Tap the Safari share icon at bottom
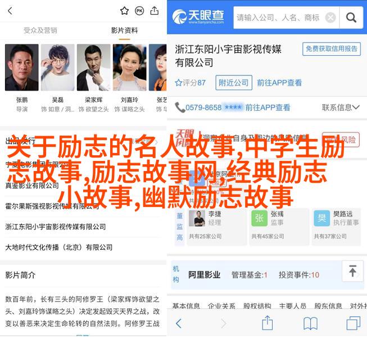 pos(268,323)
